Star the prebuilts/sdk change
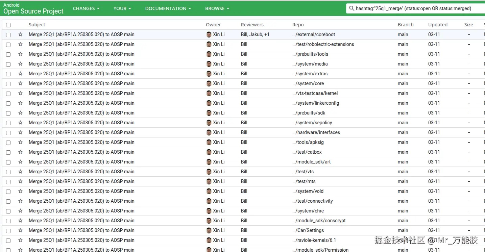The width and height of the screenshot is (485, 252). coord(20,113)
